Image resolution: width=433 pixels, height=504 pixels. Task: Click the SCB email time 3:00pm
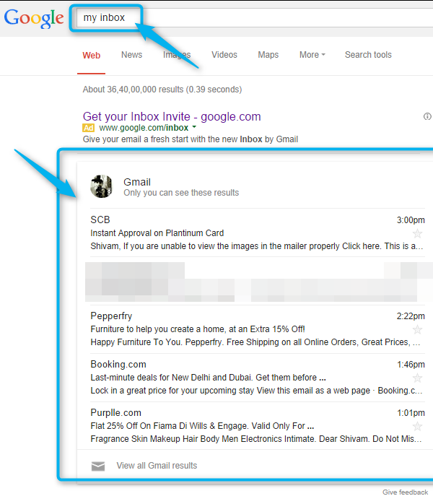411,220
